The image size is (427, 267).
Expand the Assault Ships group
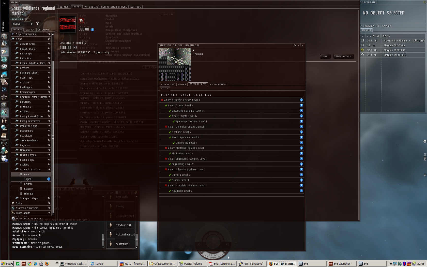(49, 44)
